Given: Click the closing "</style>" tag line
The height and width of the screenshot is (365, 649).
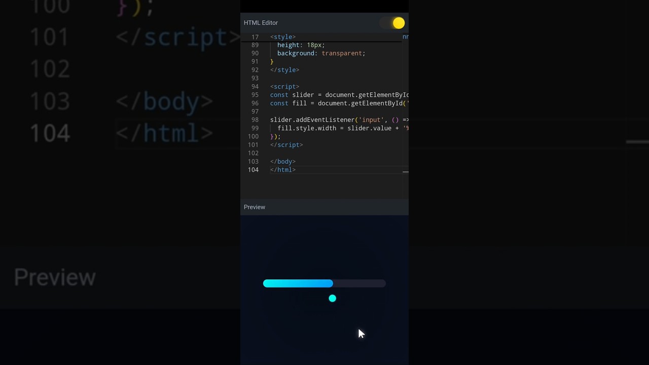Looking at the screenshot, I should pos(284,70).
